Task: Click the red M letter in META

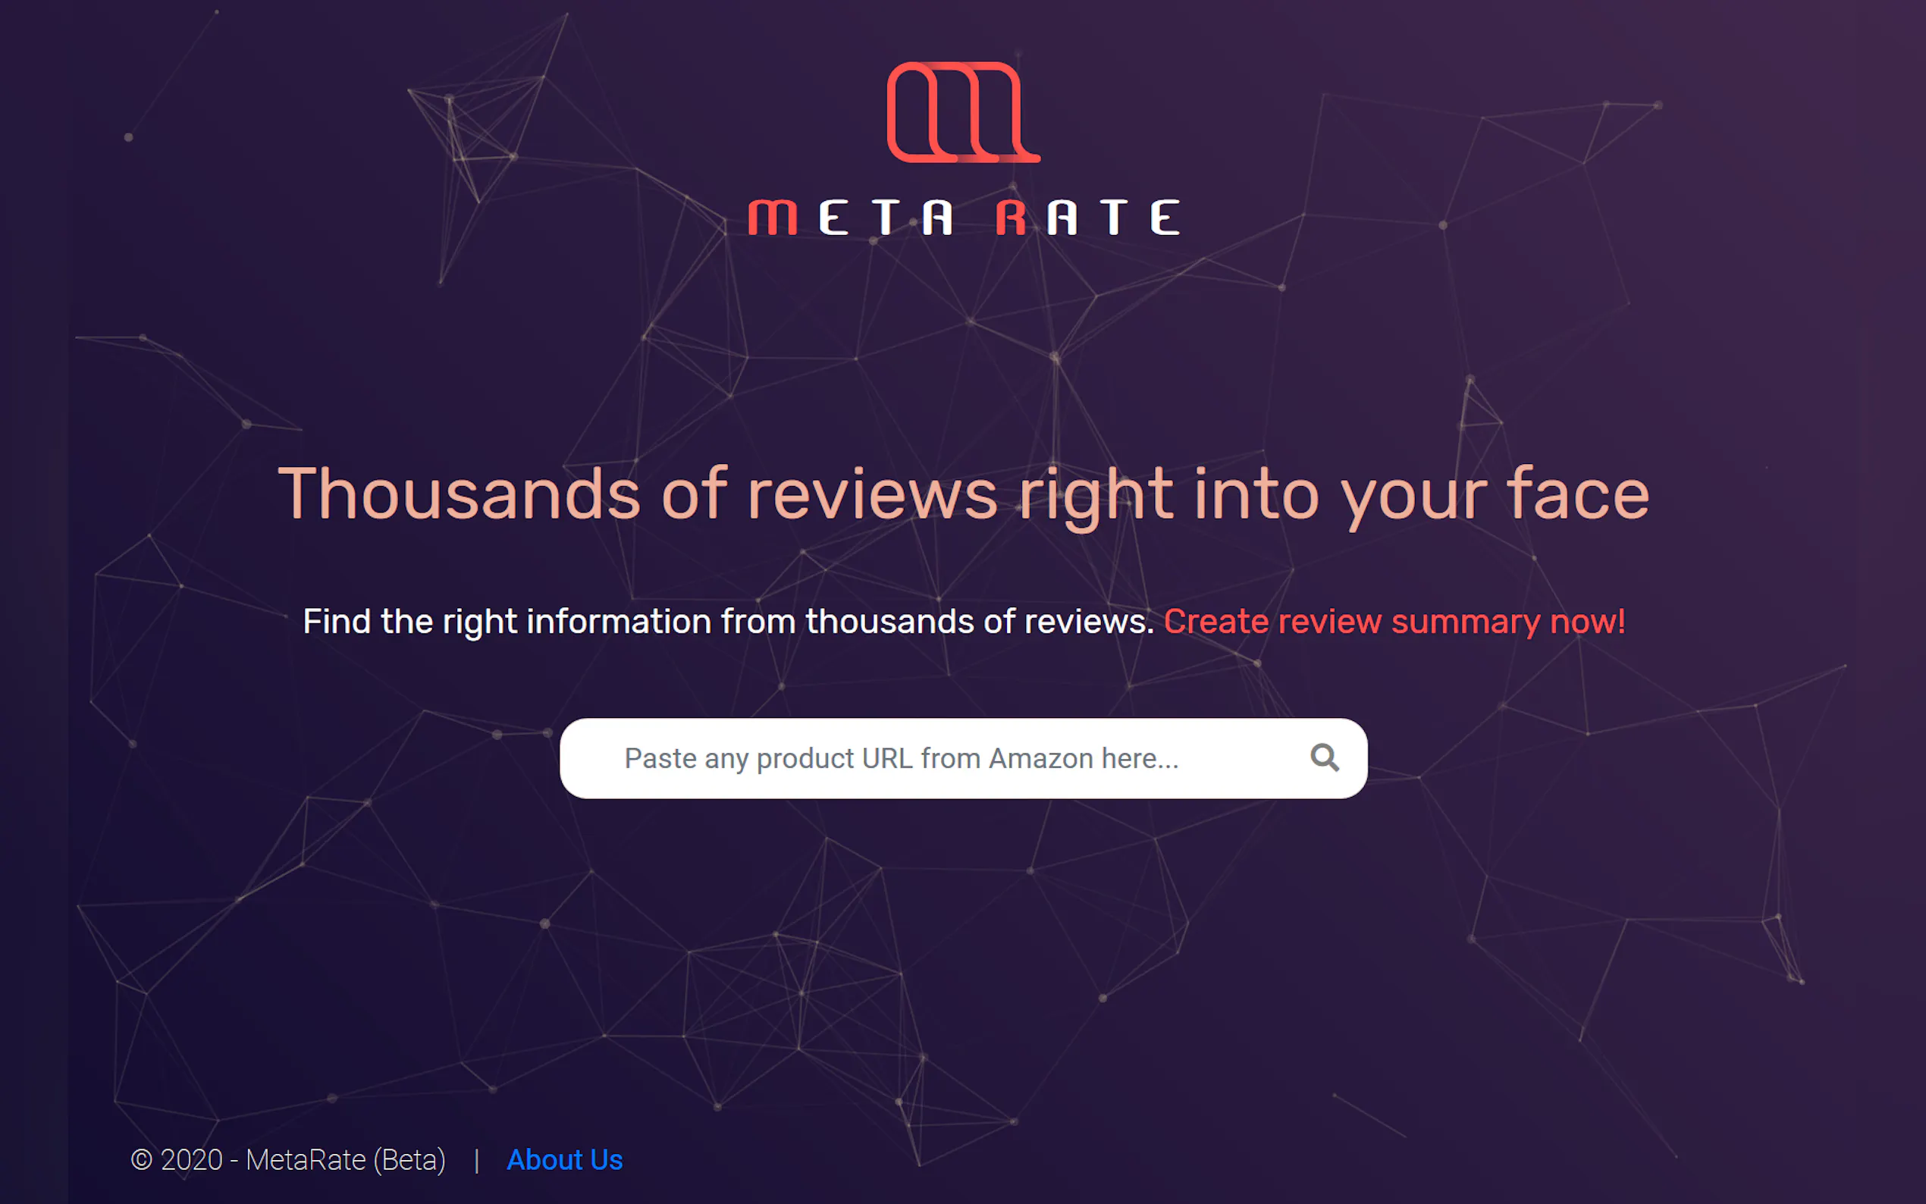Action: [x=773, y=218]
